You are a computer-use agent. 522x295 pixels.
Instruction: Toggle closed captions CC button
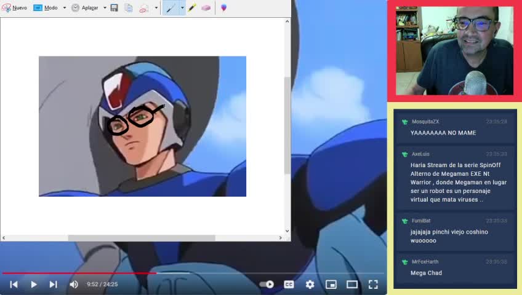click(289, 285)
